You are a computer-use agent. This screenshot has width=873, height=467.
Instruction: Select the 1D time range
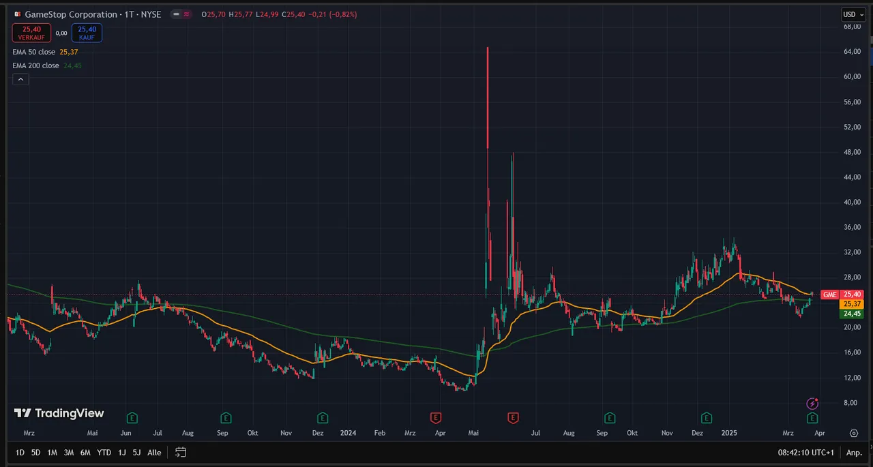click(20, 452)
